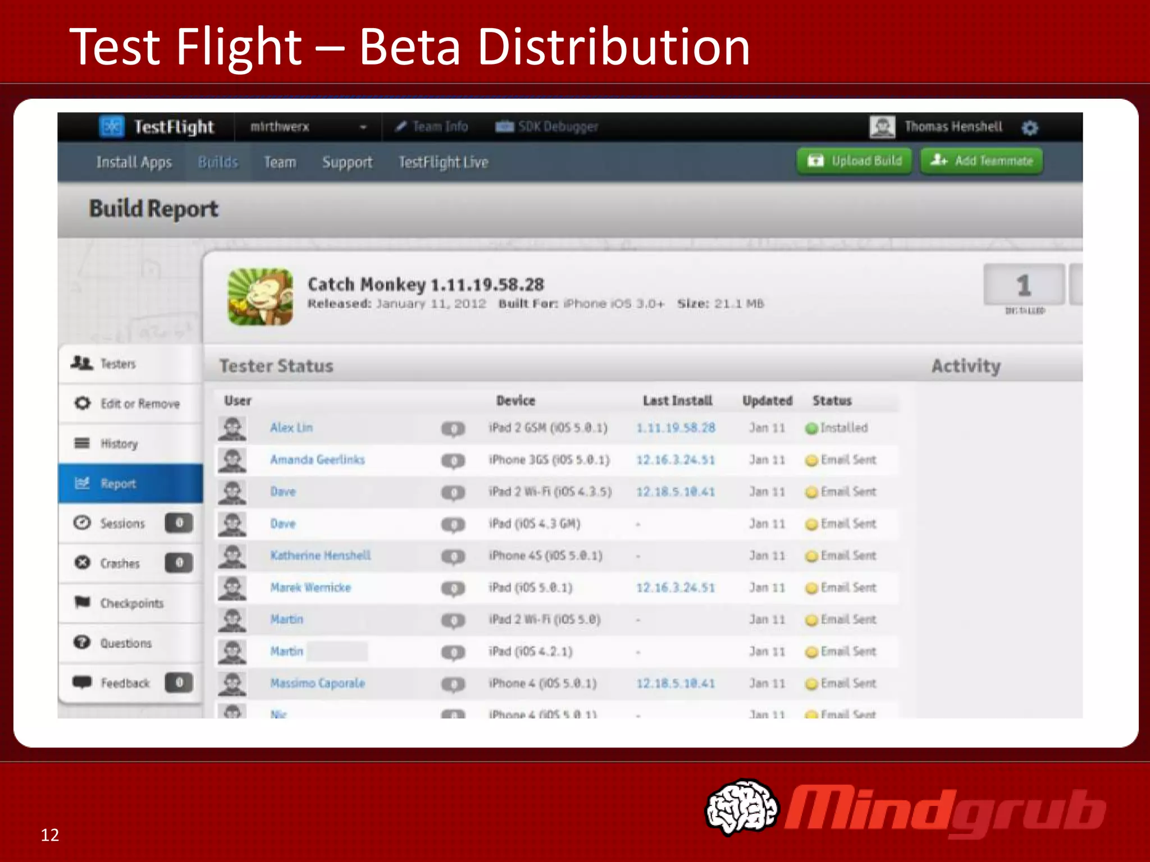Click the Feedback count badge

(179, 682)
